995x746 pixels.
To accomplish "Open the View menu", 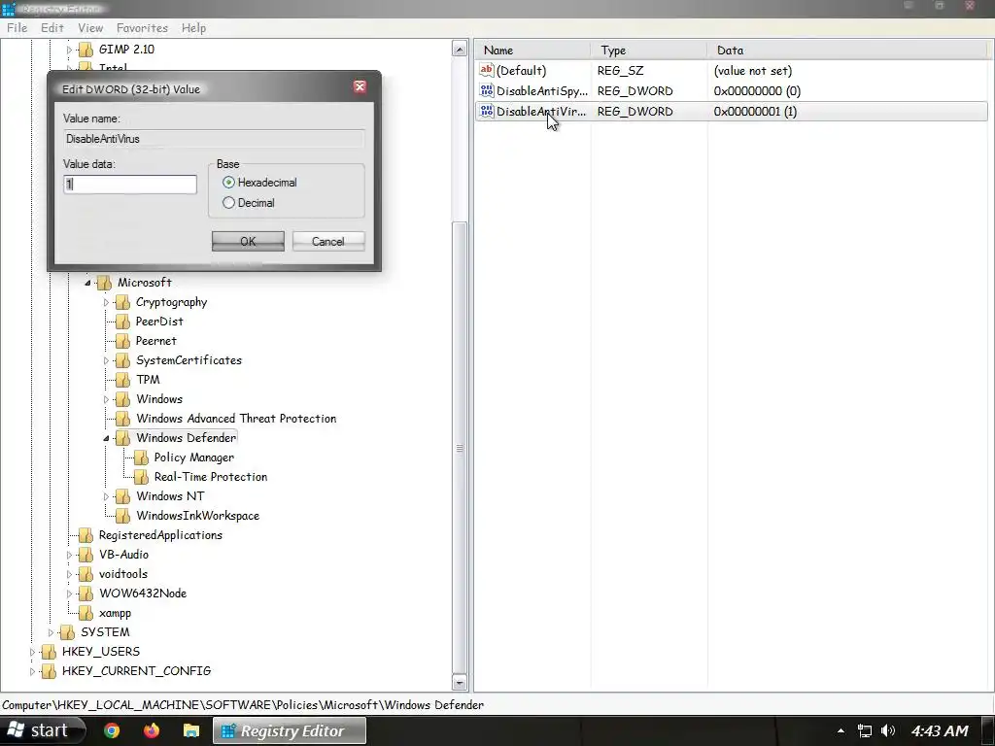I will (x=90, y=28).
